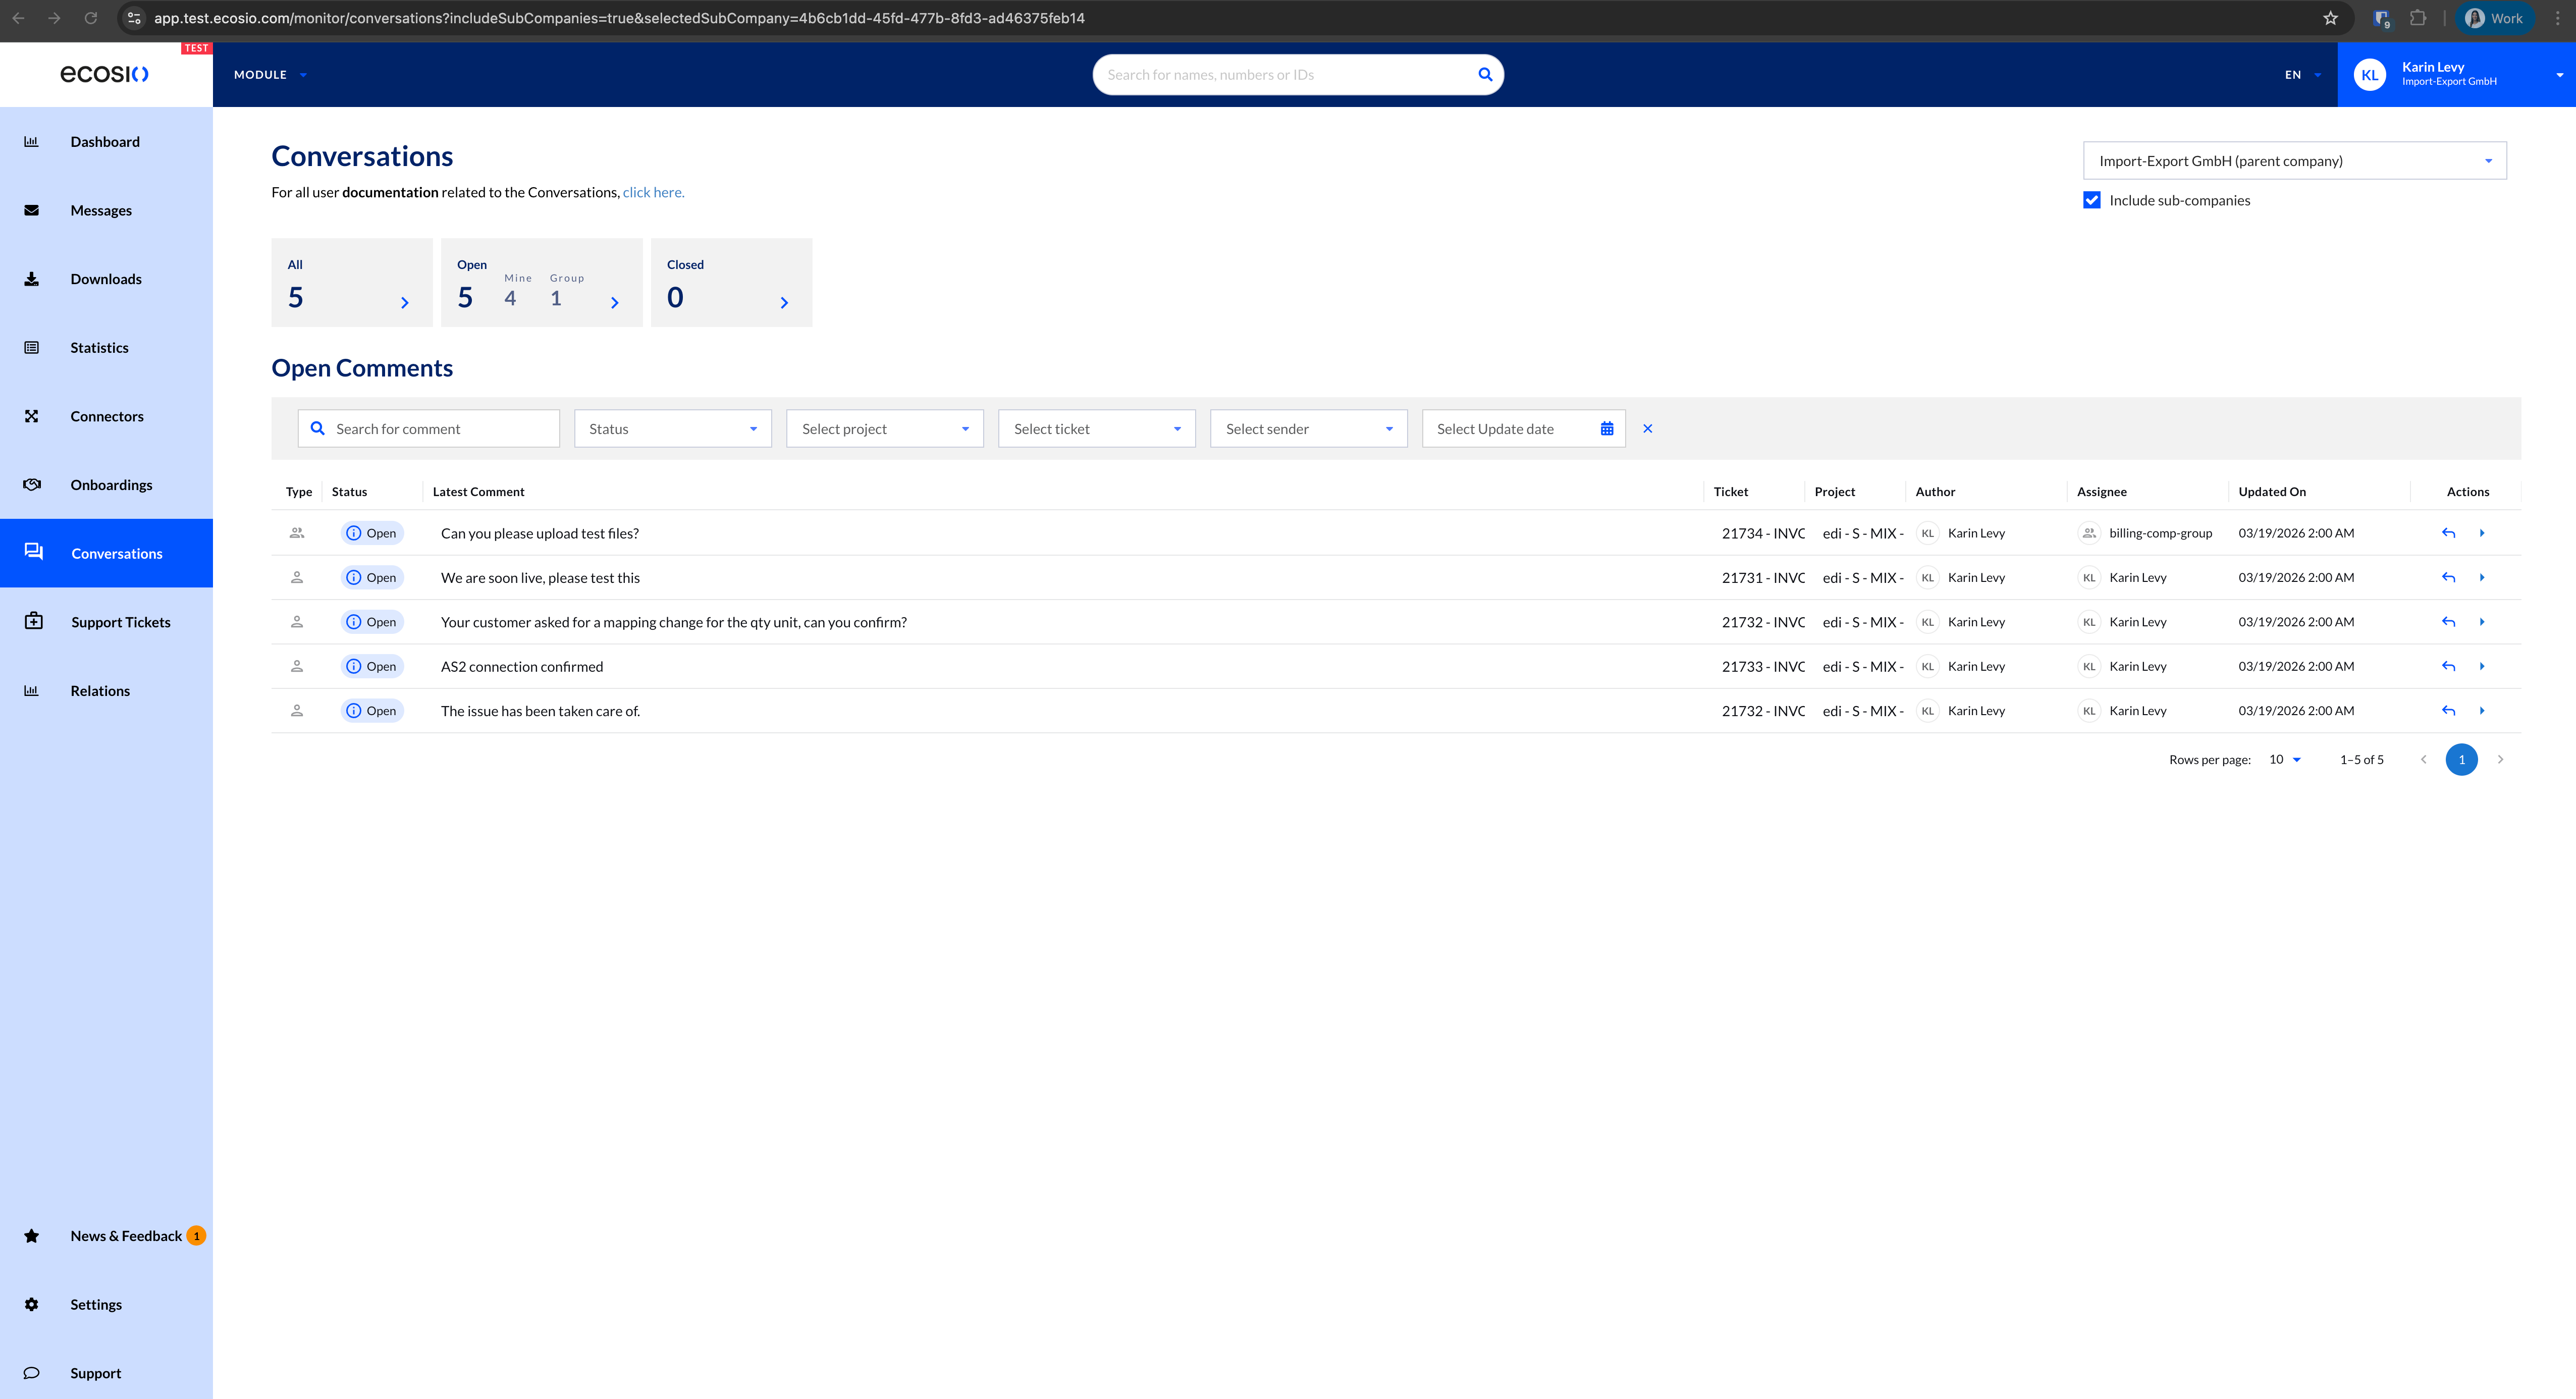Open Select ticket dropdown

[x=1096, y=428]
